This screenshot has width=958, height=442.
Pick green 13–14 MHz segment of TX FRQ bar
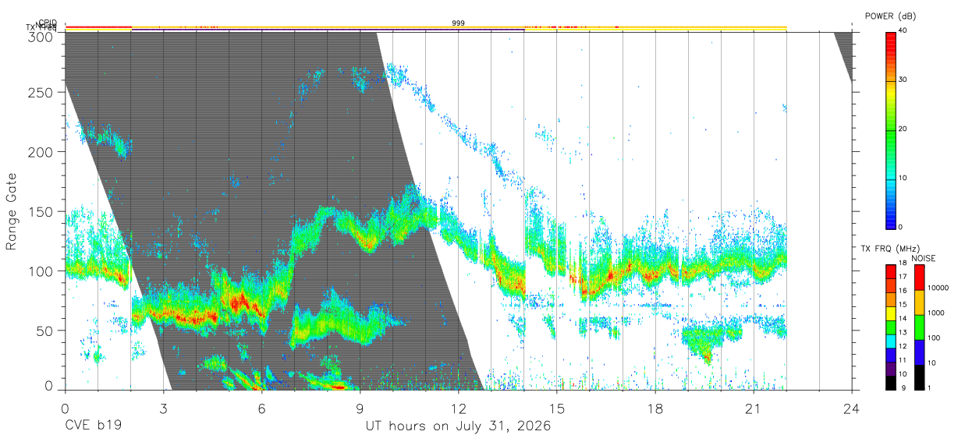pyautogui.click(x=891, y=327)
